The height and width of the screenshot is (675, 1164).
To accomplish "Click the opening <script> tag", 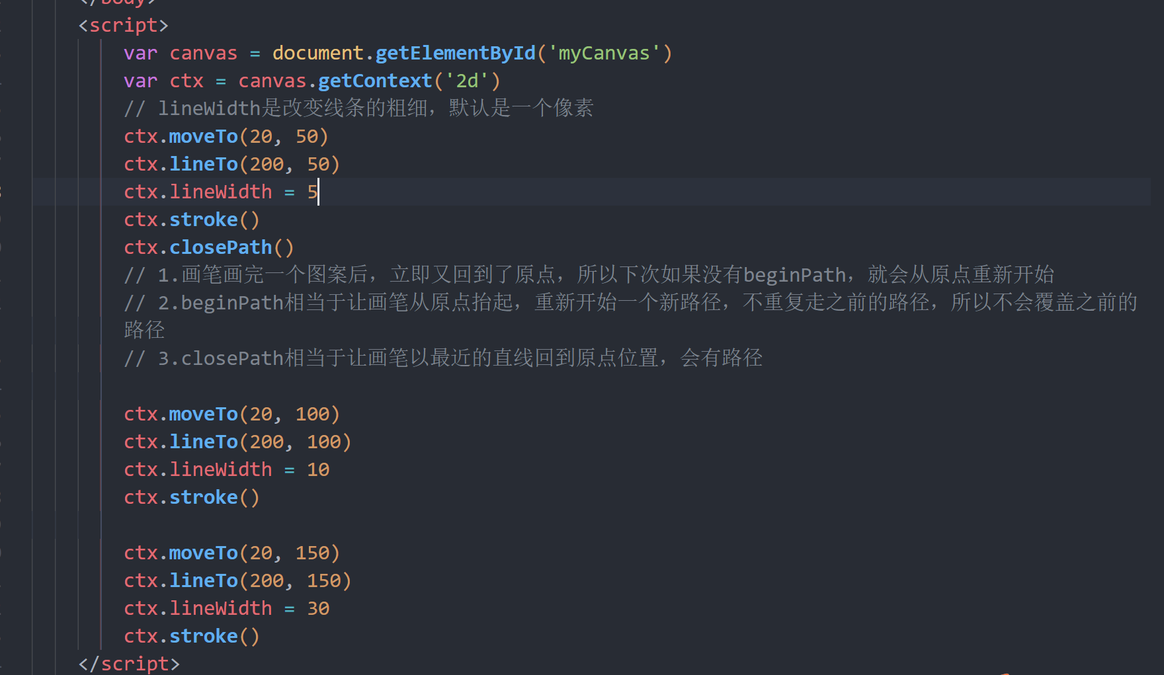I will coord(123,25).
